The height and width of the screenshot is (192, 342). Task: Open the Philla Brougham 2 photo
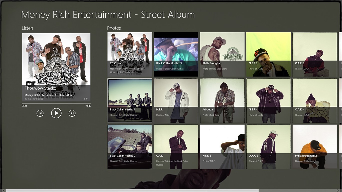[315, 147]
